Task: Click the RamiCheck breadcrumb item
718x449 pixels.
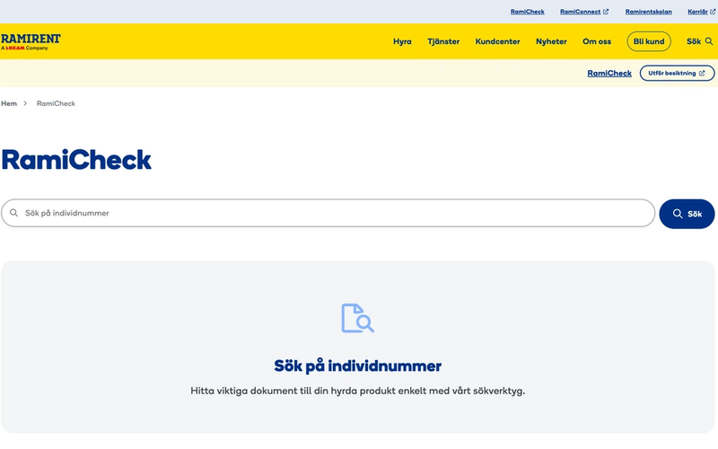Action: pyautogui.click(x=56, y=103)
